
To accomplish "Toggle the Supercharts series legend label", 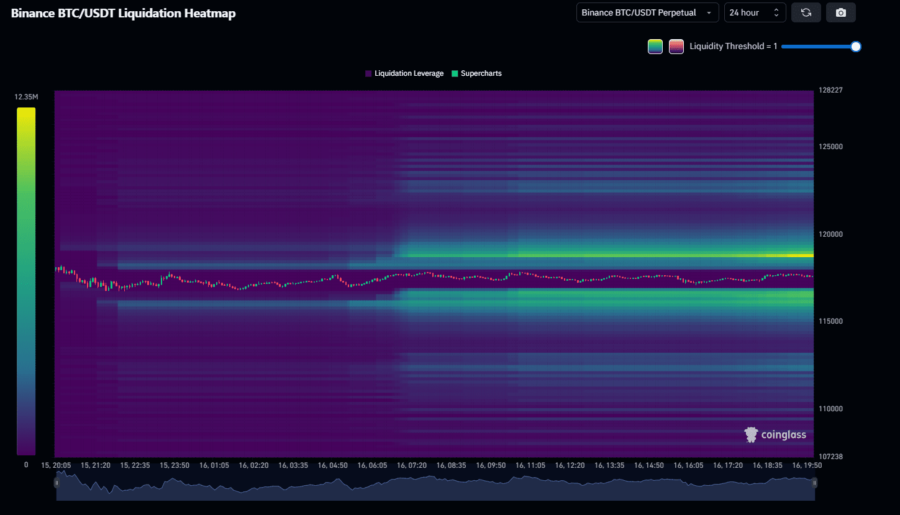I will click(x=481, y=73).
